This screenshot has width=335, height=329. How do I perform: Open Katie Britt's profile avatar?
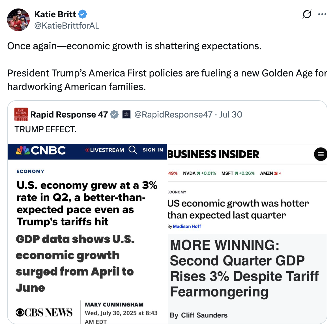point(18,20)
